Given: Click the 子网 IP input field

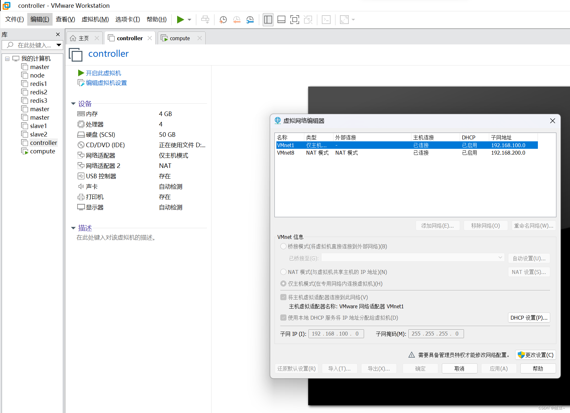Looking at the screenshot, I should click(x=336, y=333).
